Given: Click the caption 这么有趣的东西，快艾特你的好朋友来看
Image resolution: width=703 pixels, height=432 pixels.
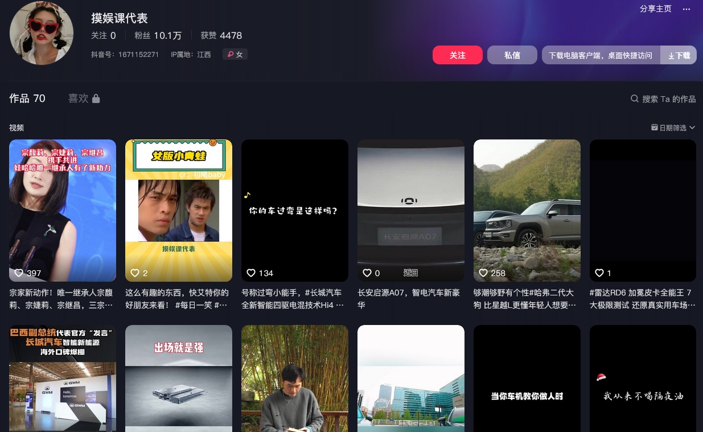Looking at the screenshot, I should click(x=179, y=299).
